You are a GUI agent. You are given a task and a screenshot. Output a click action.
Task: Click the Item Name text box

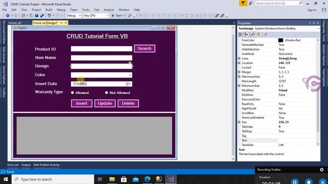(101, 58)
